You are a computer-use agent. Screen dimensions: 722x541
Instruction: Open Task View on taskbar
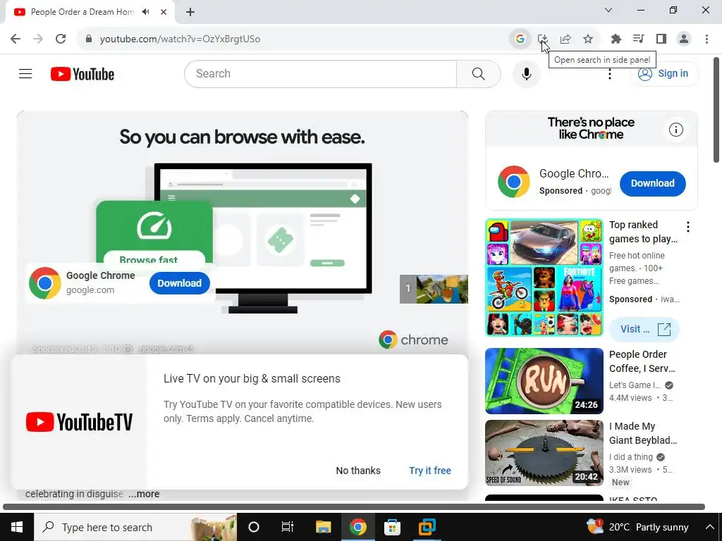tap(288, 527)
